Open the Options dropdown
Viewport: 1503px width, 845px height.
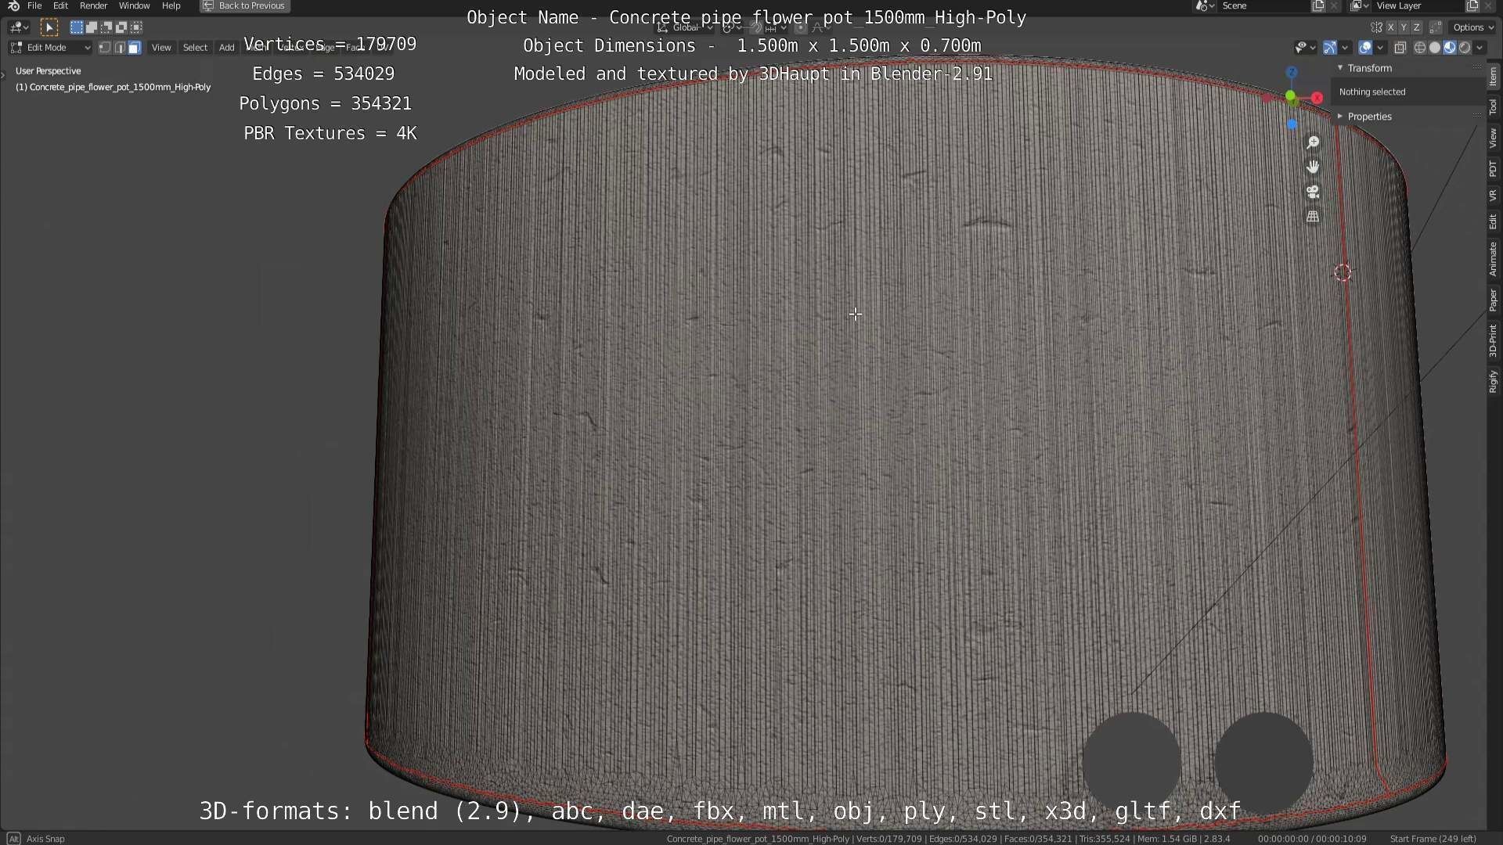pos(1473,27)
